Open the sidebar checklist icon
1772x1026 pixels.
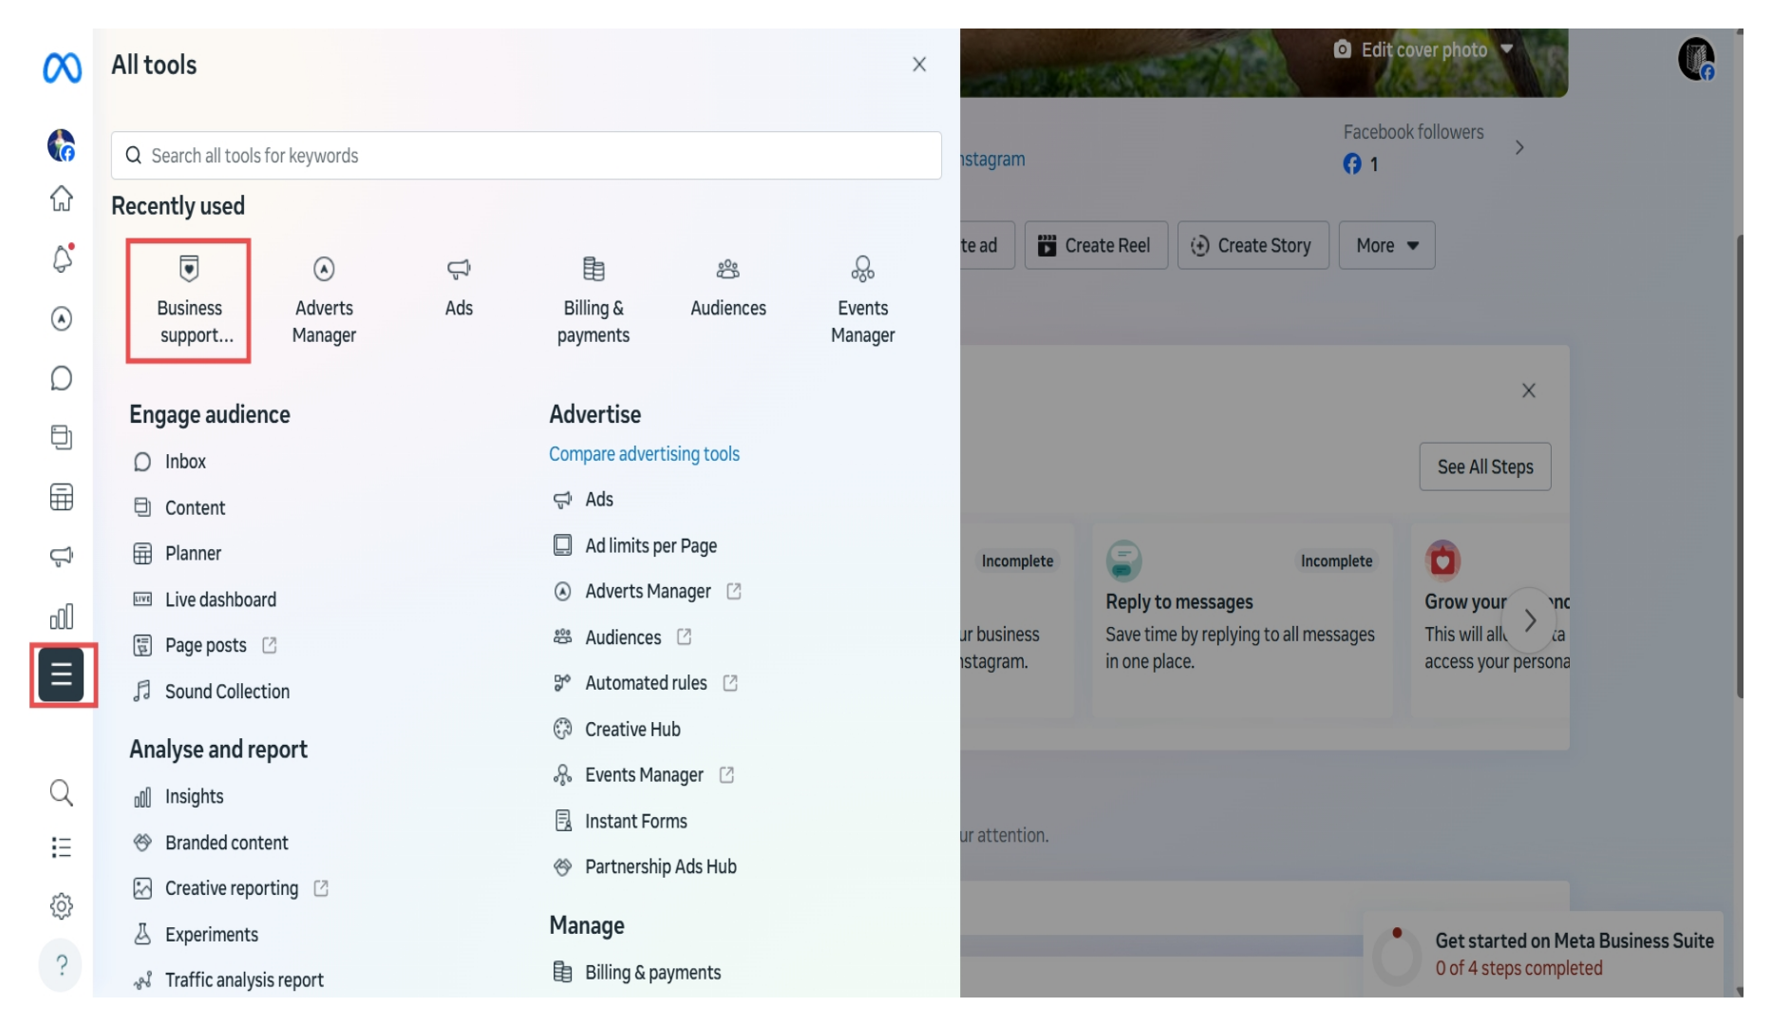click(61, 847)
